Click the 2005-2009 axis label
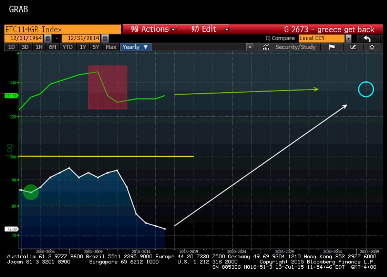 pyautogui.click(x=93, y=252)
